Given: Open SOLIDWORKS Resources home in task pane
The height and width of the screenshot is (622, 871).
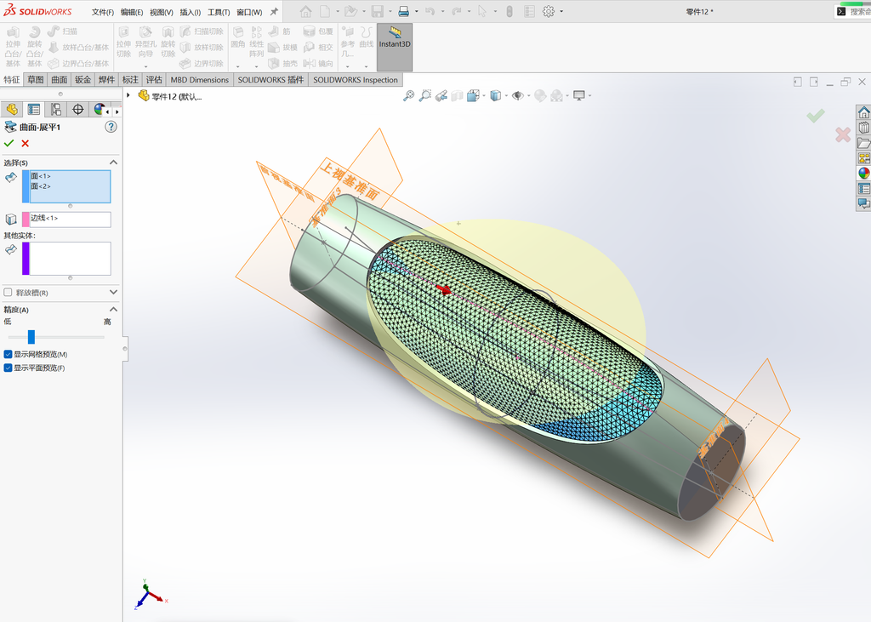Looking at the screenshot, I should [x=864, y=112].
